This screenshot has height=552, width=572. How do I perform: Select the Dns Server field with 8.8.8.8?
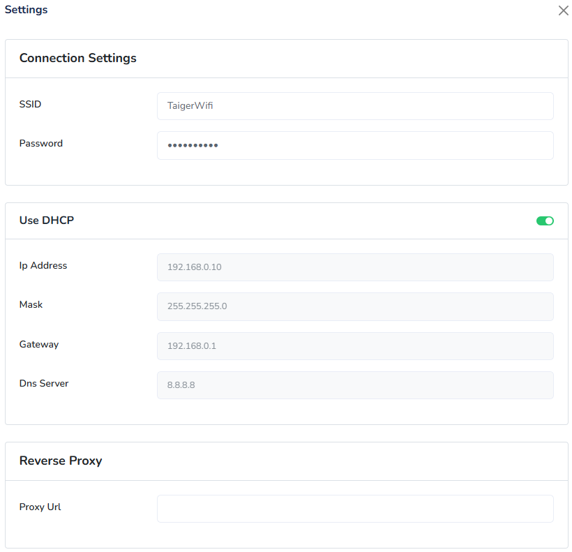click(355, 385)
